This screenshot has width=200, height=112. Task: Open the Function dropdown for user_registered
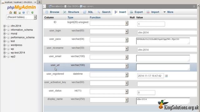click(x=109, y=75)
